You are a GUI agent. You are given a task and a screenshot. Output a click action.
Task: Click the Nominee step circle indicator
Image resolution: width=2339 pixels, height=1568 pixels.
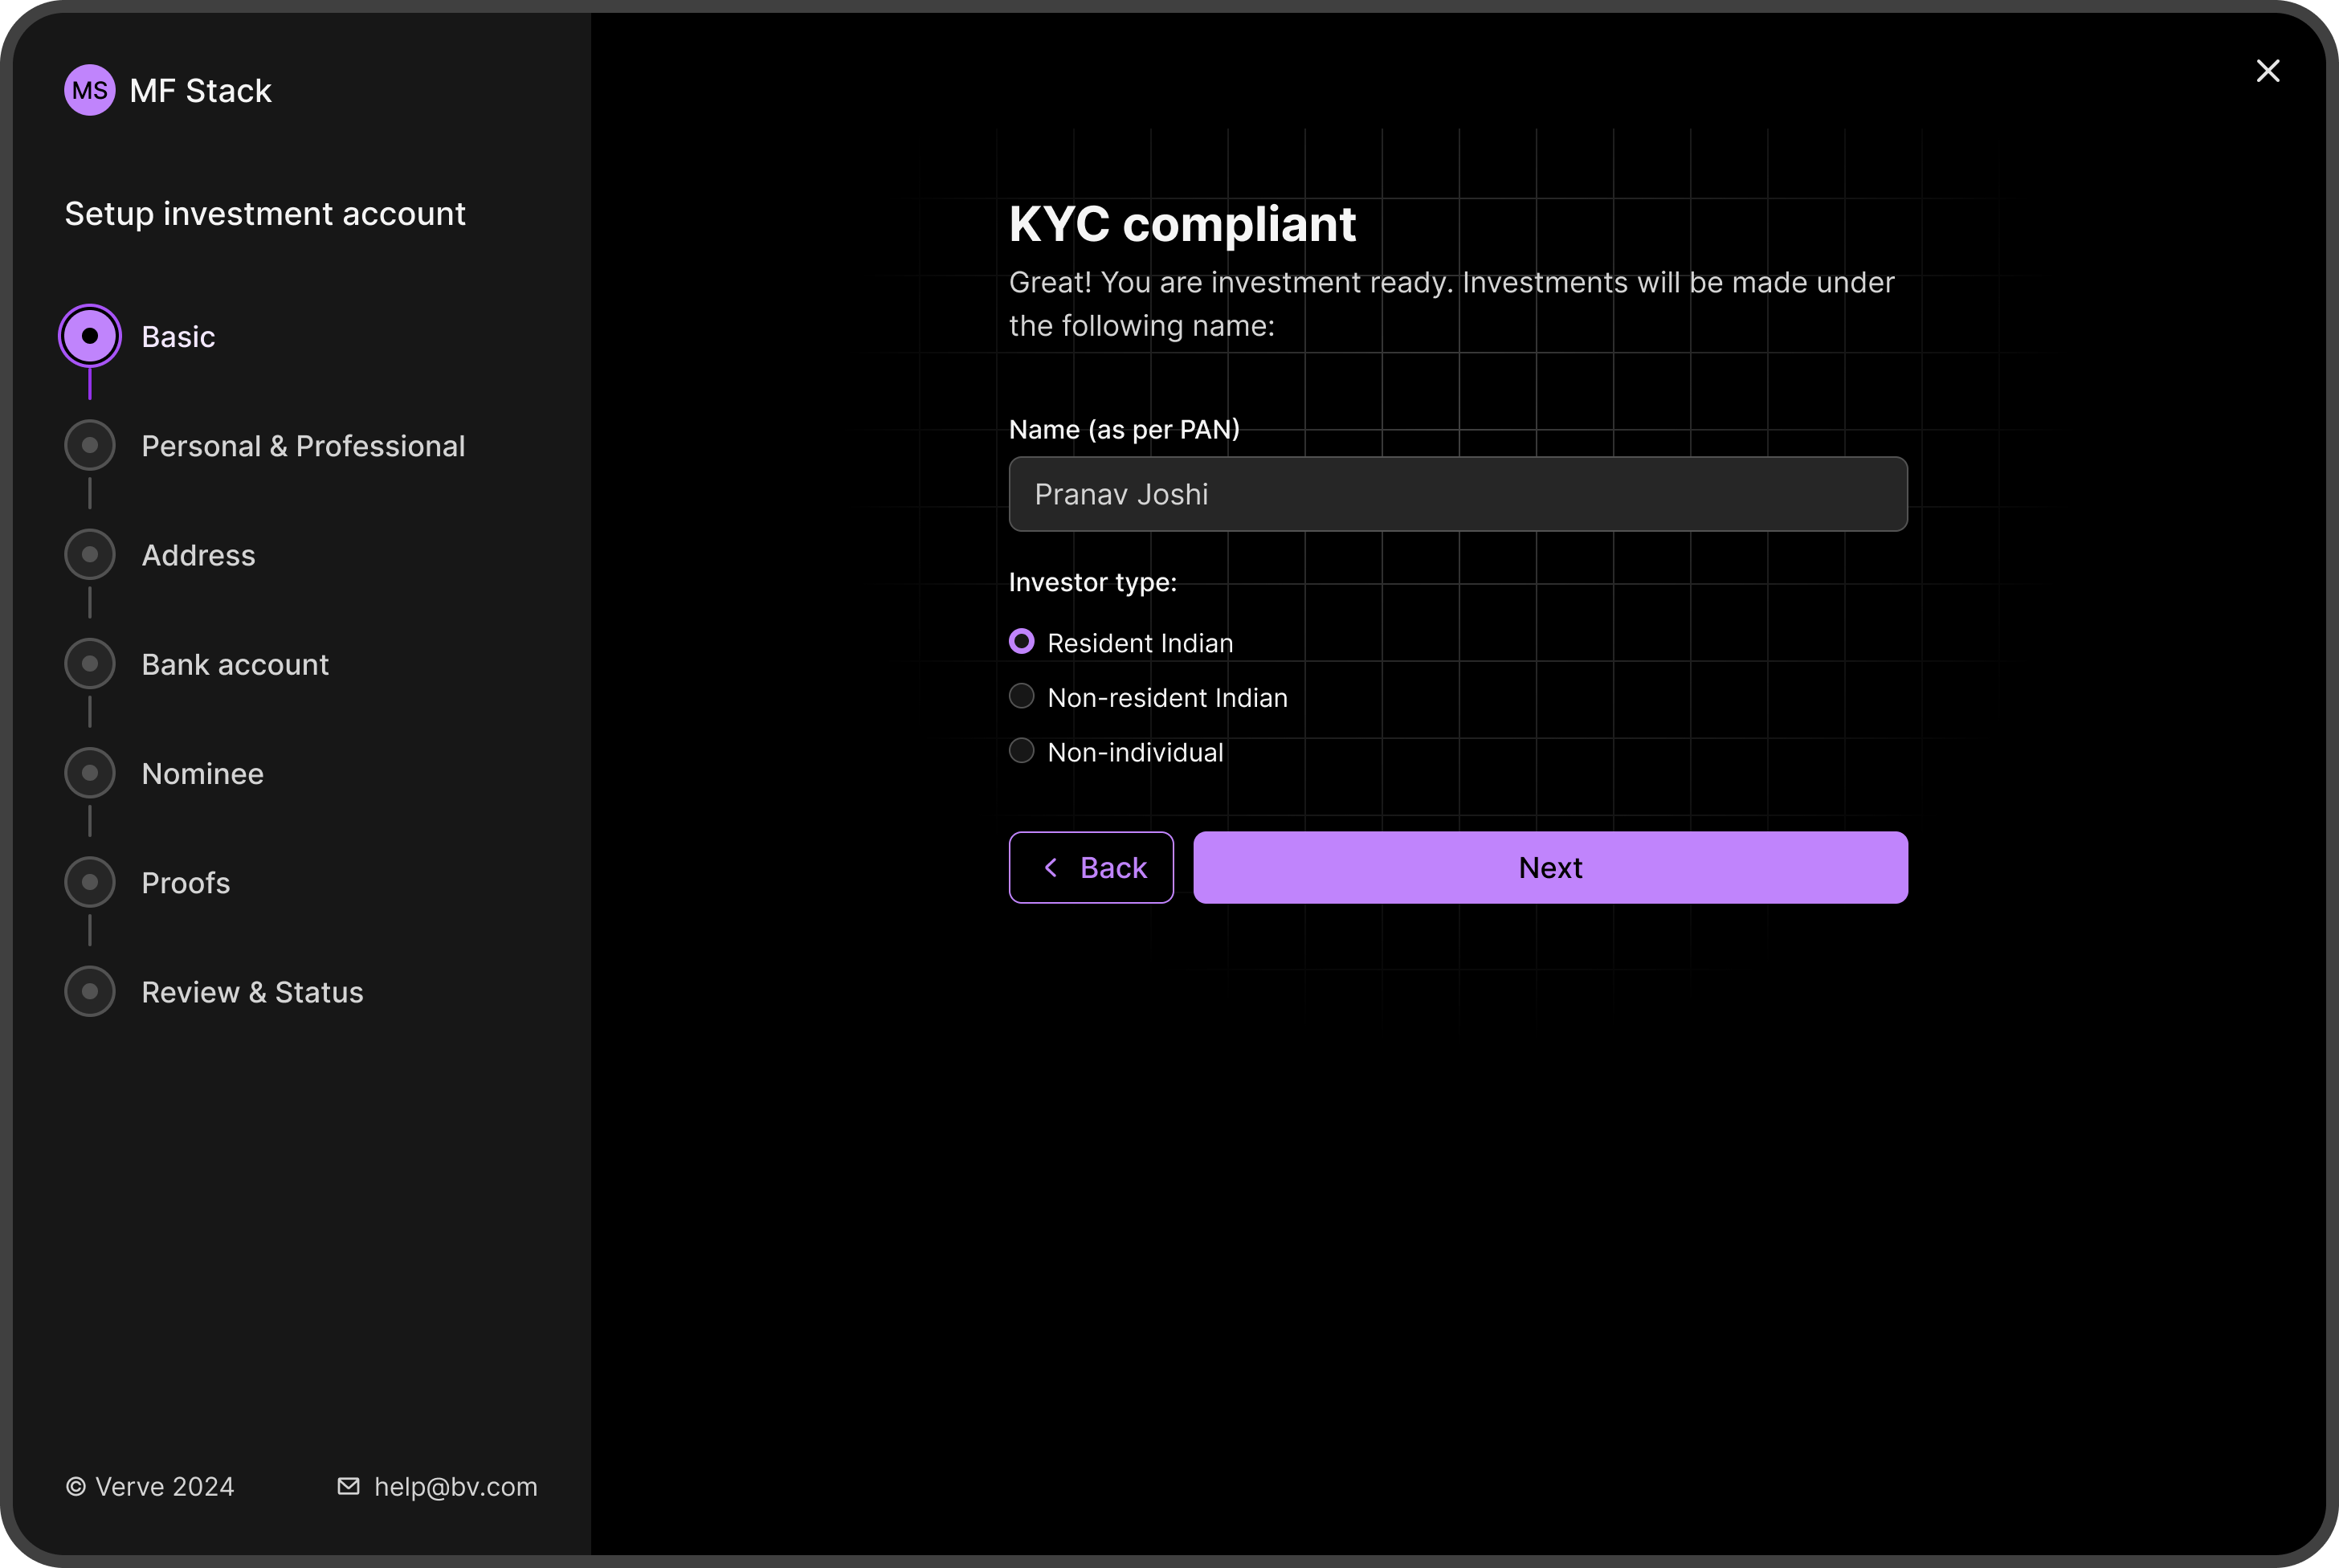click(x=89, y=772)
